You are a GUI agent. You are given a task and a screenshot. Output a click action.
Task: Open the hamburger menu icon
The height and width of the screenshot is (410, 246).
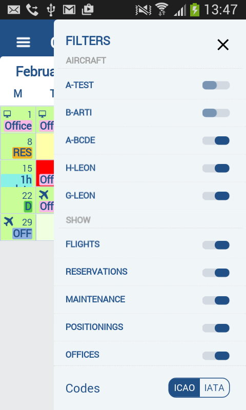23,42
